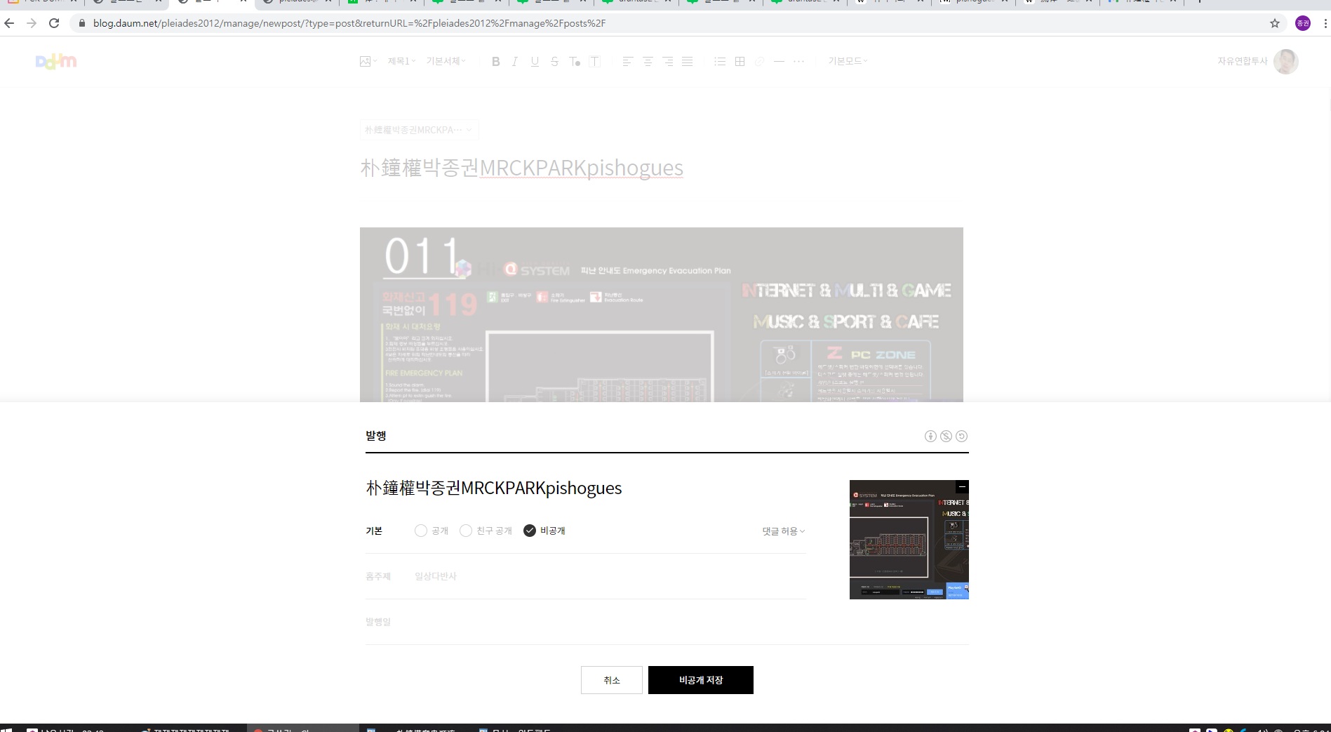This screenshot has height=732, width=1331.
Task: Select the 친구 공개 visibility option
Action: point(486,531)
